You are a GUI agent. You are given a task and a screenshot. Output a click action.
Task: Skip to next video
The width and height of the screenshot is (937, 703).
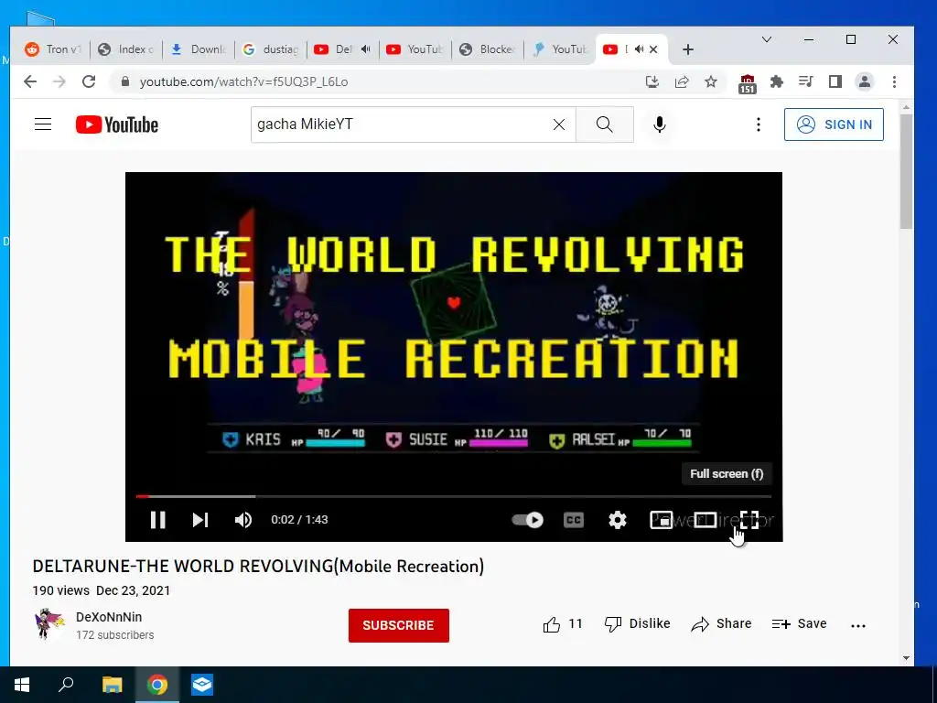pyautogui.click(x=200, y=520)
